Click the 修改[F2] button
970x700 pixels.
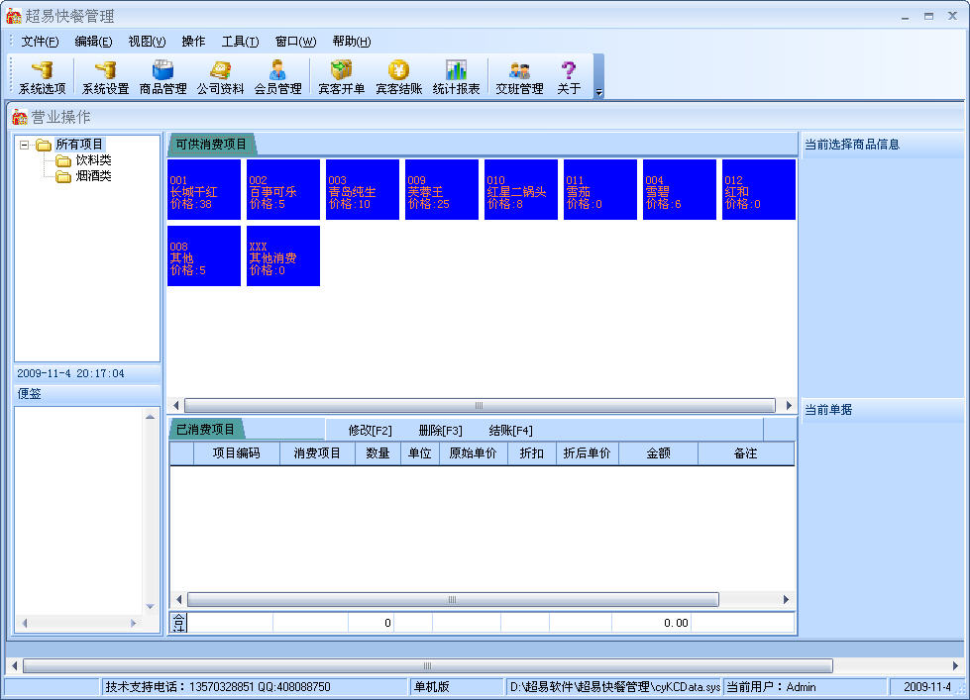pos(370,431)
